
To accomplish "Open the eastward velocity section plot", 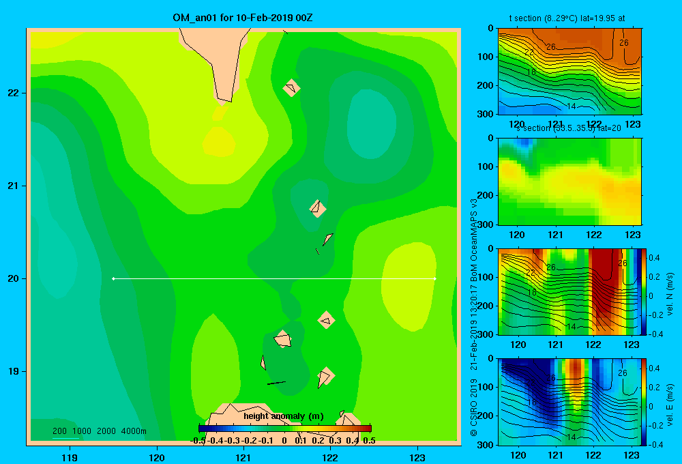I will [569, 402].
